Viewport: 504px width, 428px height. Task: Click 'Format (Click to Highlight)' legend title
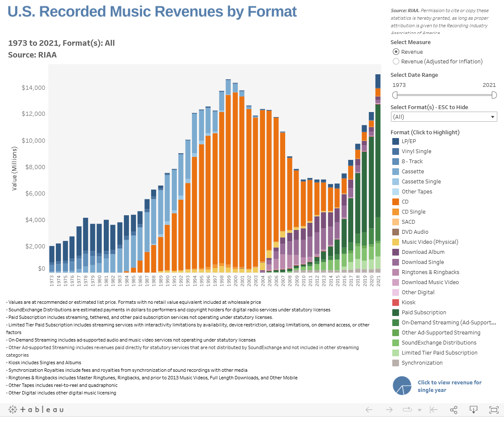(425, 132)
